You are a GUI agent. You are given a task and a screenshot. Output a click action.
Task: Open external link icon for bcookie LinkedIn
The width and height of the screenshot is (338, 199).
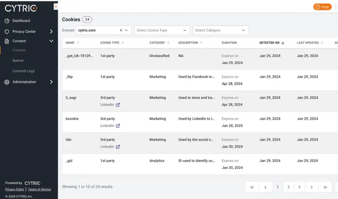click(x=118, y=126)
